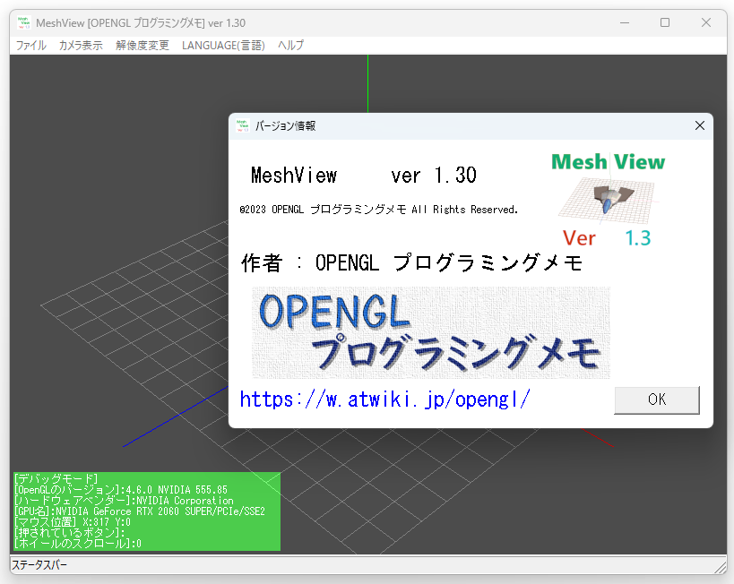Open the ファイル menu
The image size is (734, 584).
30,46
